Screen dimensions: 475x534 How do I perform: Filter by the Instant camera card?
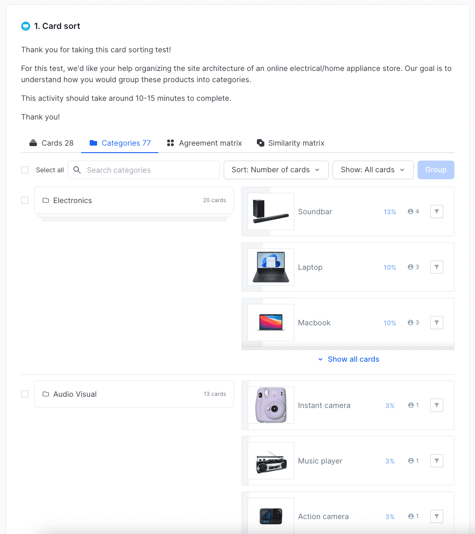(x=436, y=405)
